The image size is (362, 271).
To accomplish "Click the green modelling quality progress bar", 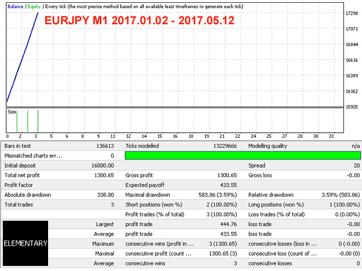I will pos(243,156).
